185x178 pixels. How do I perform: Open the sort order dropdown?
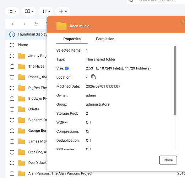[x=46, y=11]
